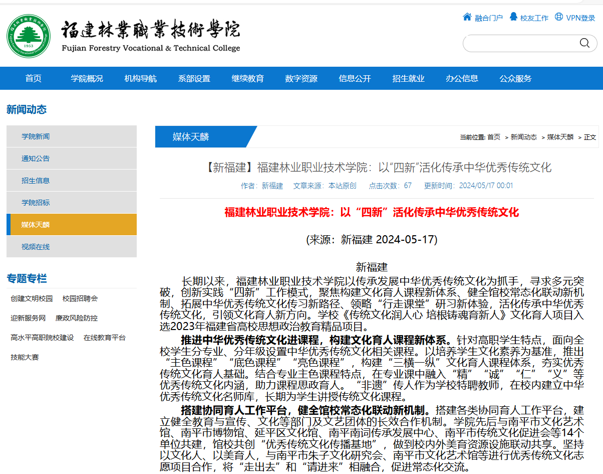Open 视频在线 in the sidebar
This screenshot has width=603, height=474.
point(36,247)
